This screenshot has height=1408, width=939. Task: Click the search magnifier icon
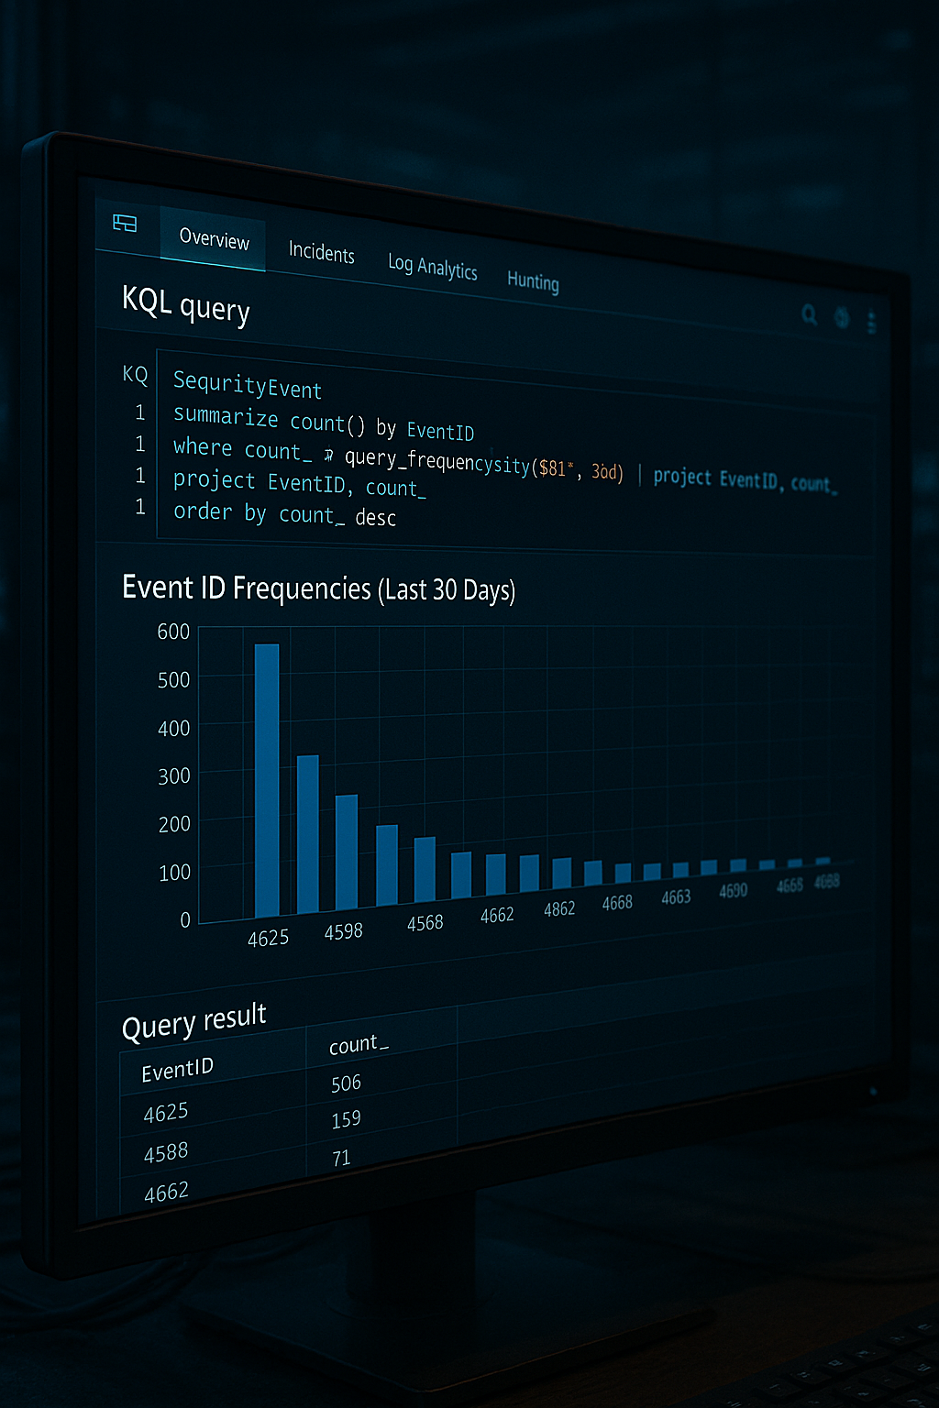(x=809, y=314)
